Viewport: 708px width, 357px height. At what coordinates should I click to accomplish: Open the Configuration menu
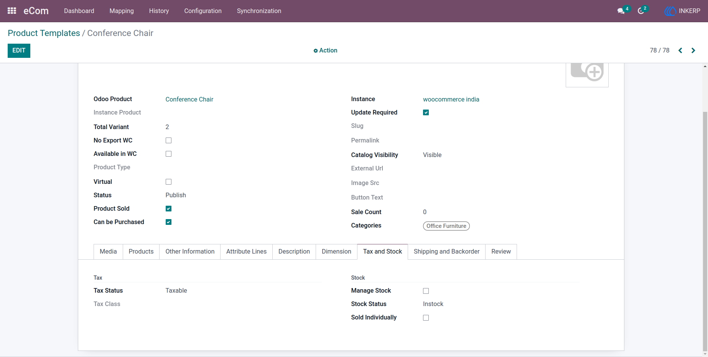pyautogui.click(x=203, y=11)
